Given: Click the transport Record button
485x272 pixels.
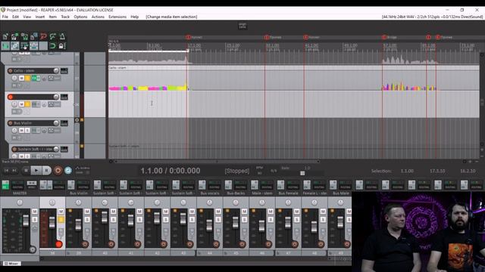Looking at the screenshot, I should click(58, 170).
